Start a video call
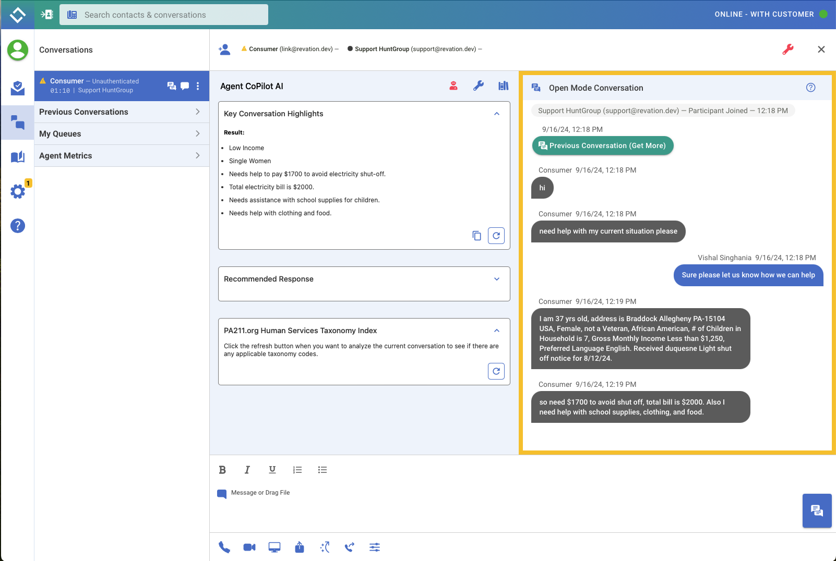 [x=249, y=547]
